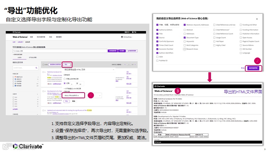
Task: Tick the checkbox for result record 2
Action: tap(43, 91)
